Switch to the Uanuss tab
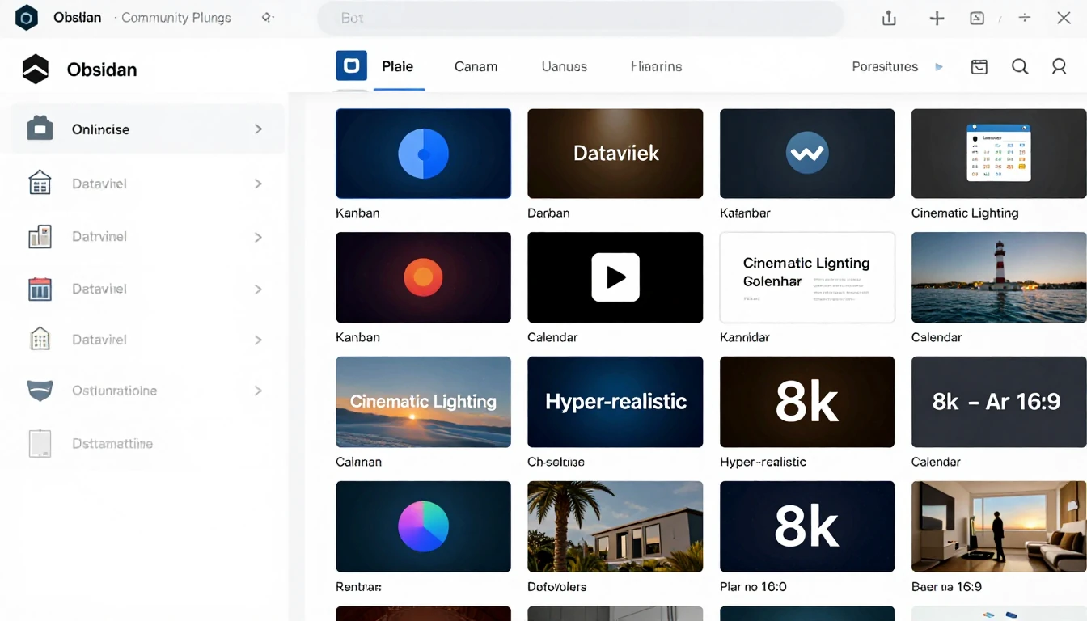The height and width of the screenshot is (621, 1087). [564, 67]
